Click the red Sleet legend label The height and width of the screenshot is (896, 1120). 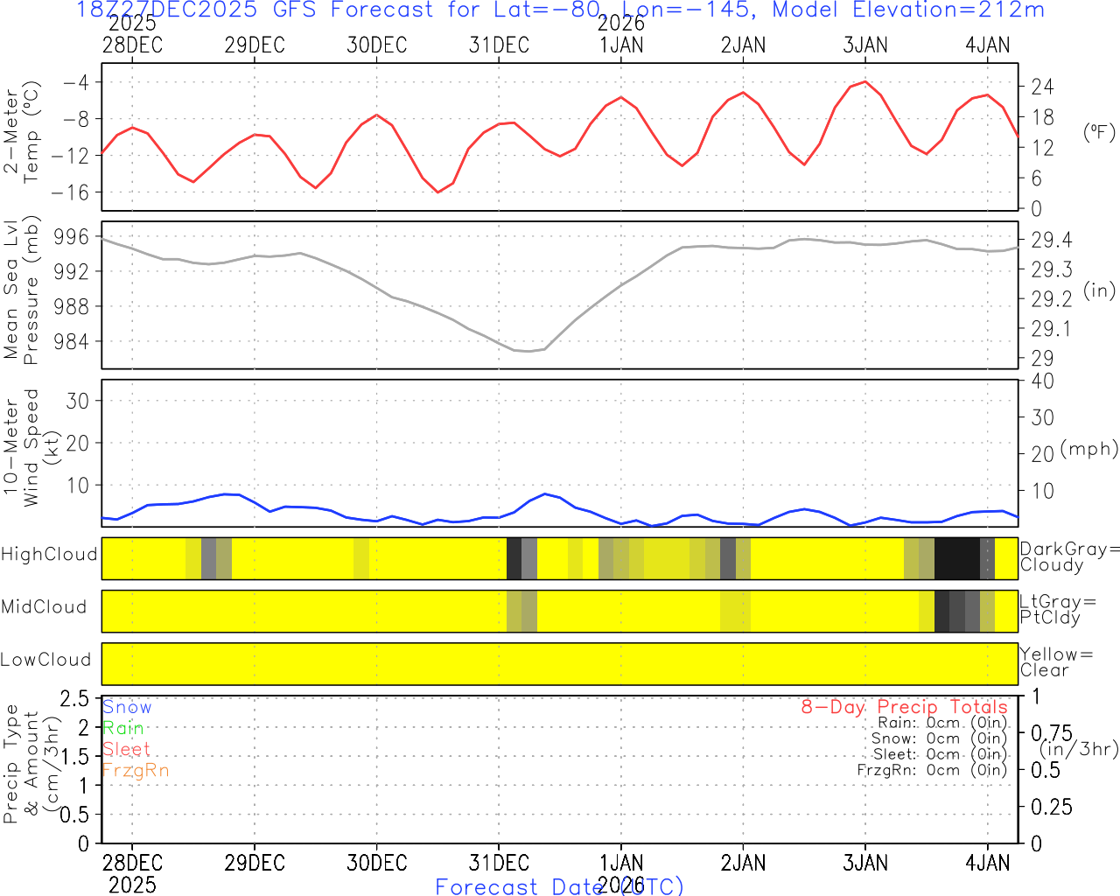[x=127, y=749]
